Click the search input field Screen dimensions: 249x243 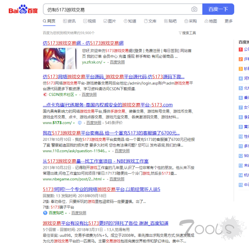(118, 9)
